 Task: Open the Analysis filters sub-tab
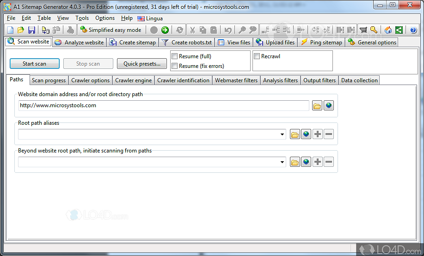click(280, 80)
